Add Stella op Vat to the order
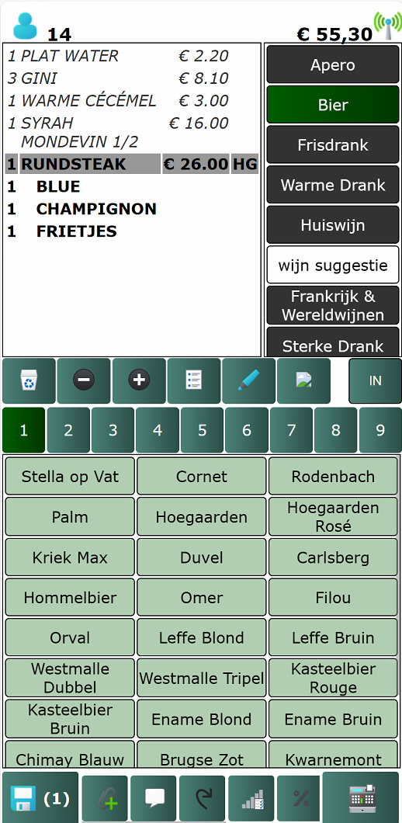The image size is (402, 823). [70, 477]
